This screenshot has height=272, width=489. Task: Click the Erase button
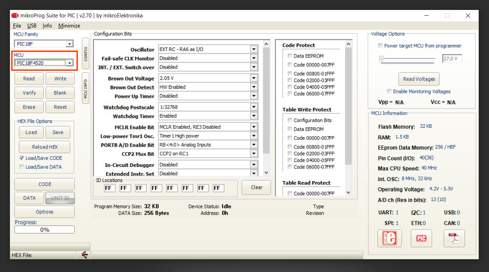click(x=29, y=107)
